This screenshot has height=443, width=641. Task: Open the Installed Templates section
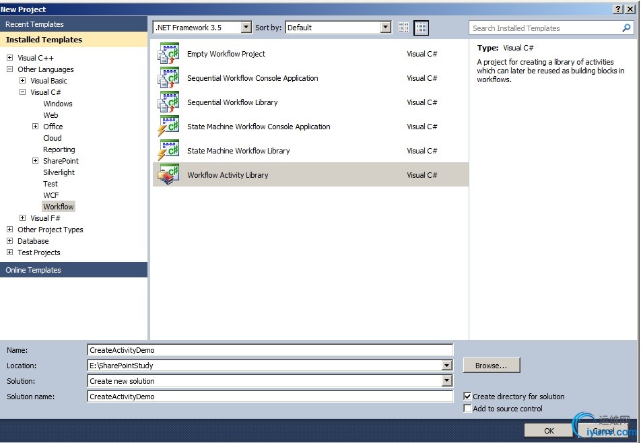point(73,40)
